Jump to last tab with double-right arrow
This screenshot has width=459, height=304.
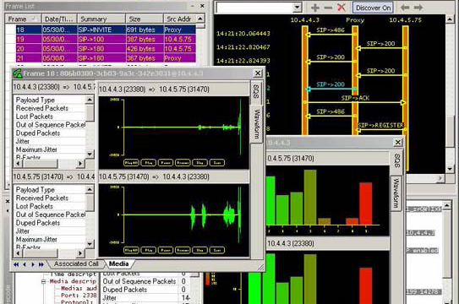[x=41, y=264]
